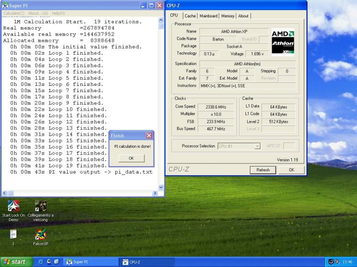Click the first system tray icon

tap(331, 262)
